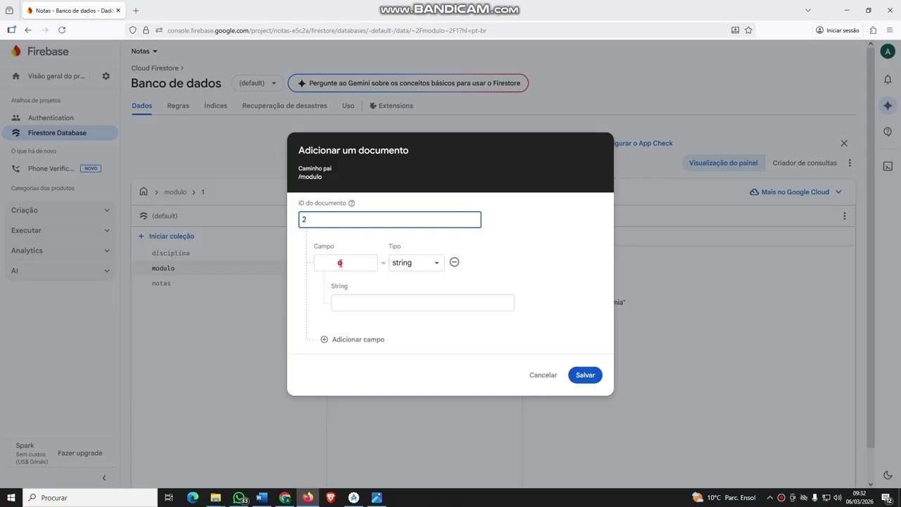
Task: Open Microsoft Word from the taskbar
Action: [262, 498]
